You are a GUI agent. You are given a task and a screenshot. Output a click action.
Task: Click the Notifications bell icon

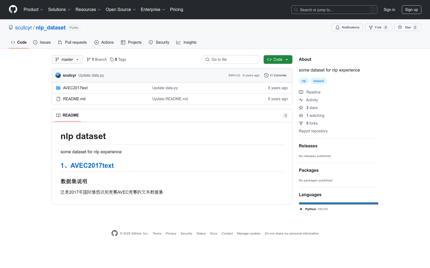[338, 27]
